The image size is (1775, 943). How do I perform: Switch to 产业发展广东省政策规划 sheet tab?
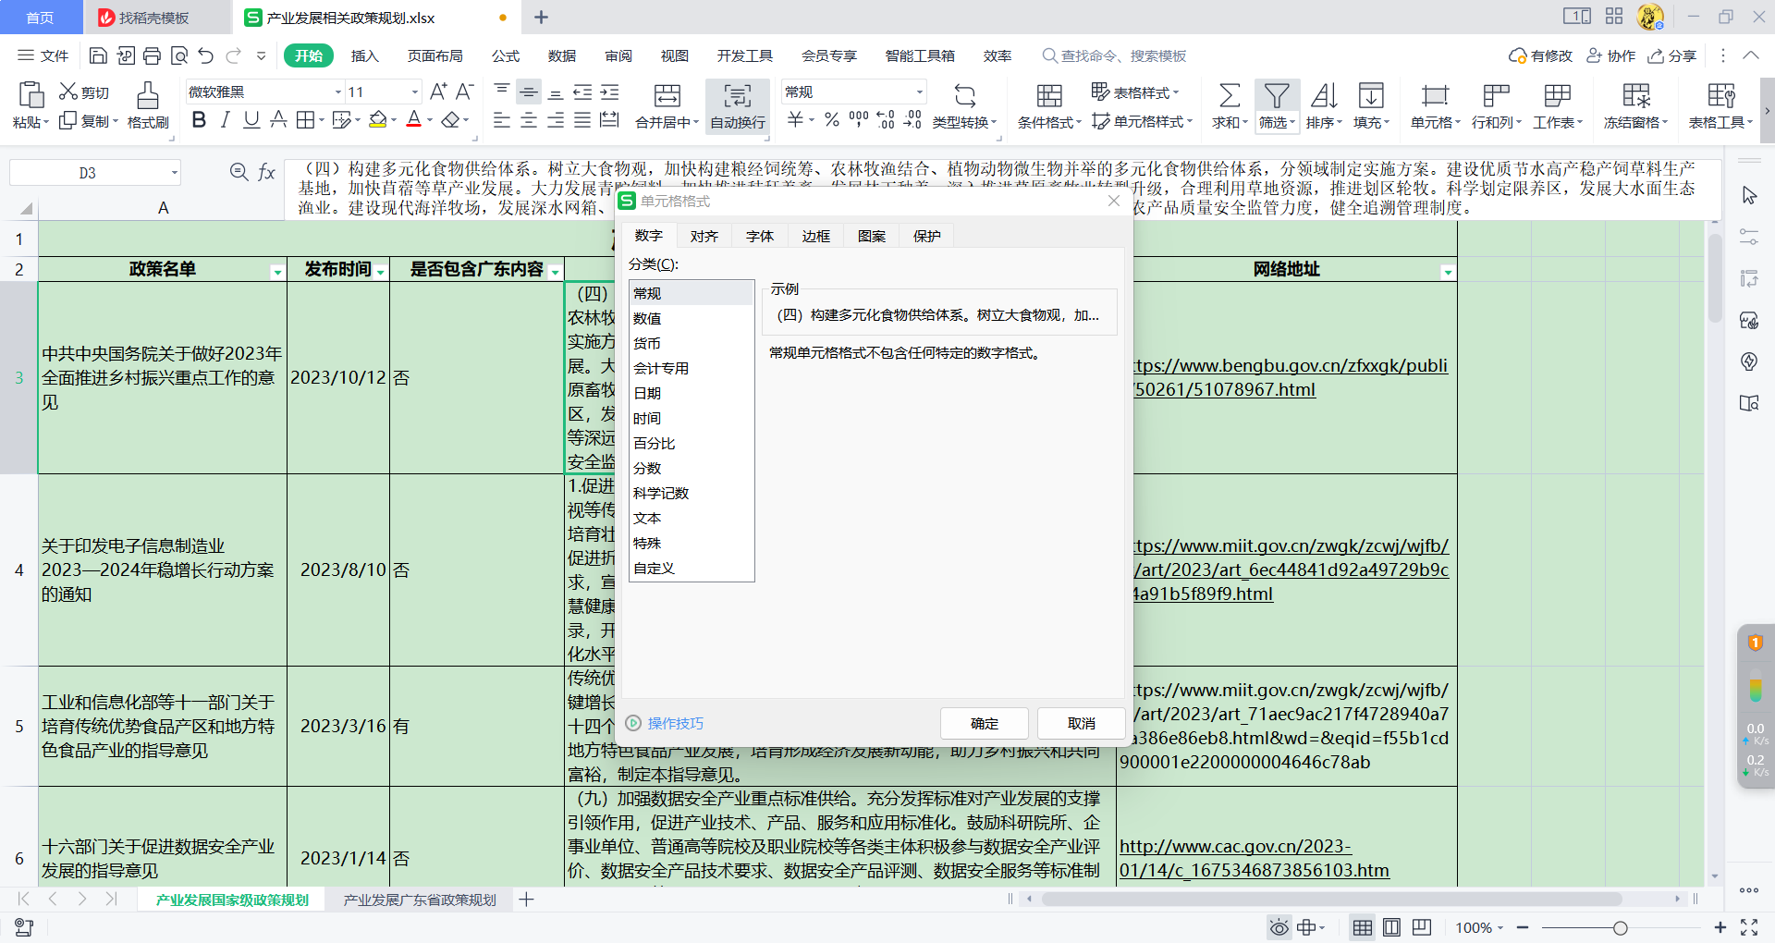(420, 900)
